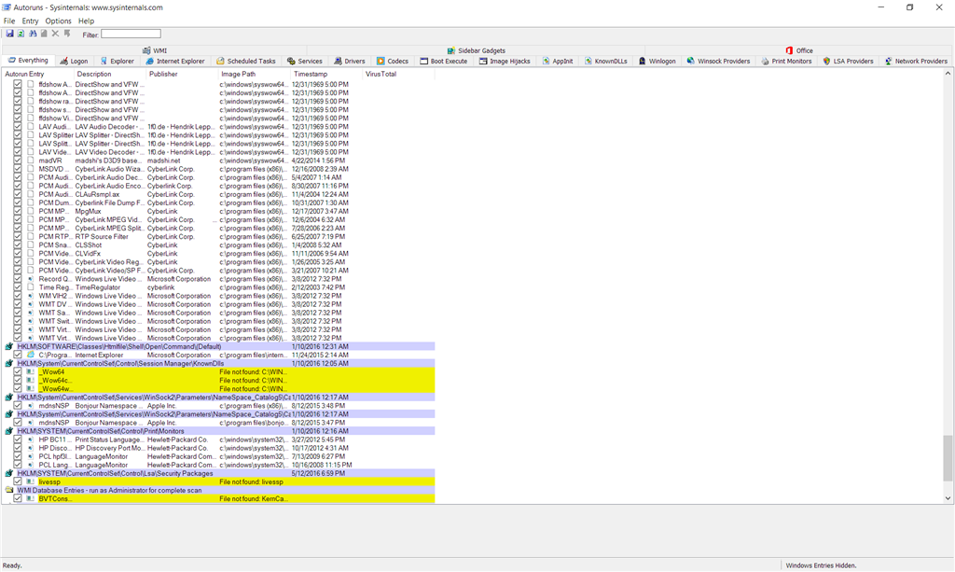Click the Refresh toolbar icon

point(21,34)
